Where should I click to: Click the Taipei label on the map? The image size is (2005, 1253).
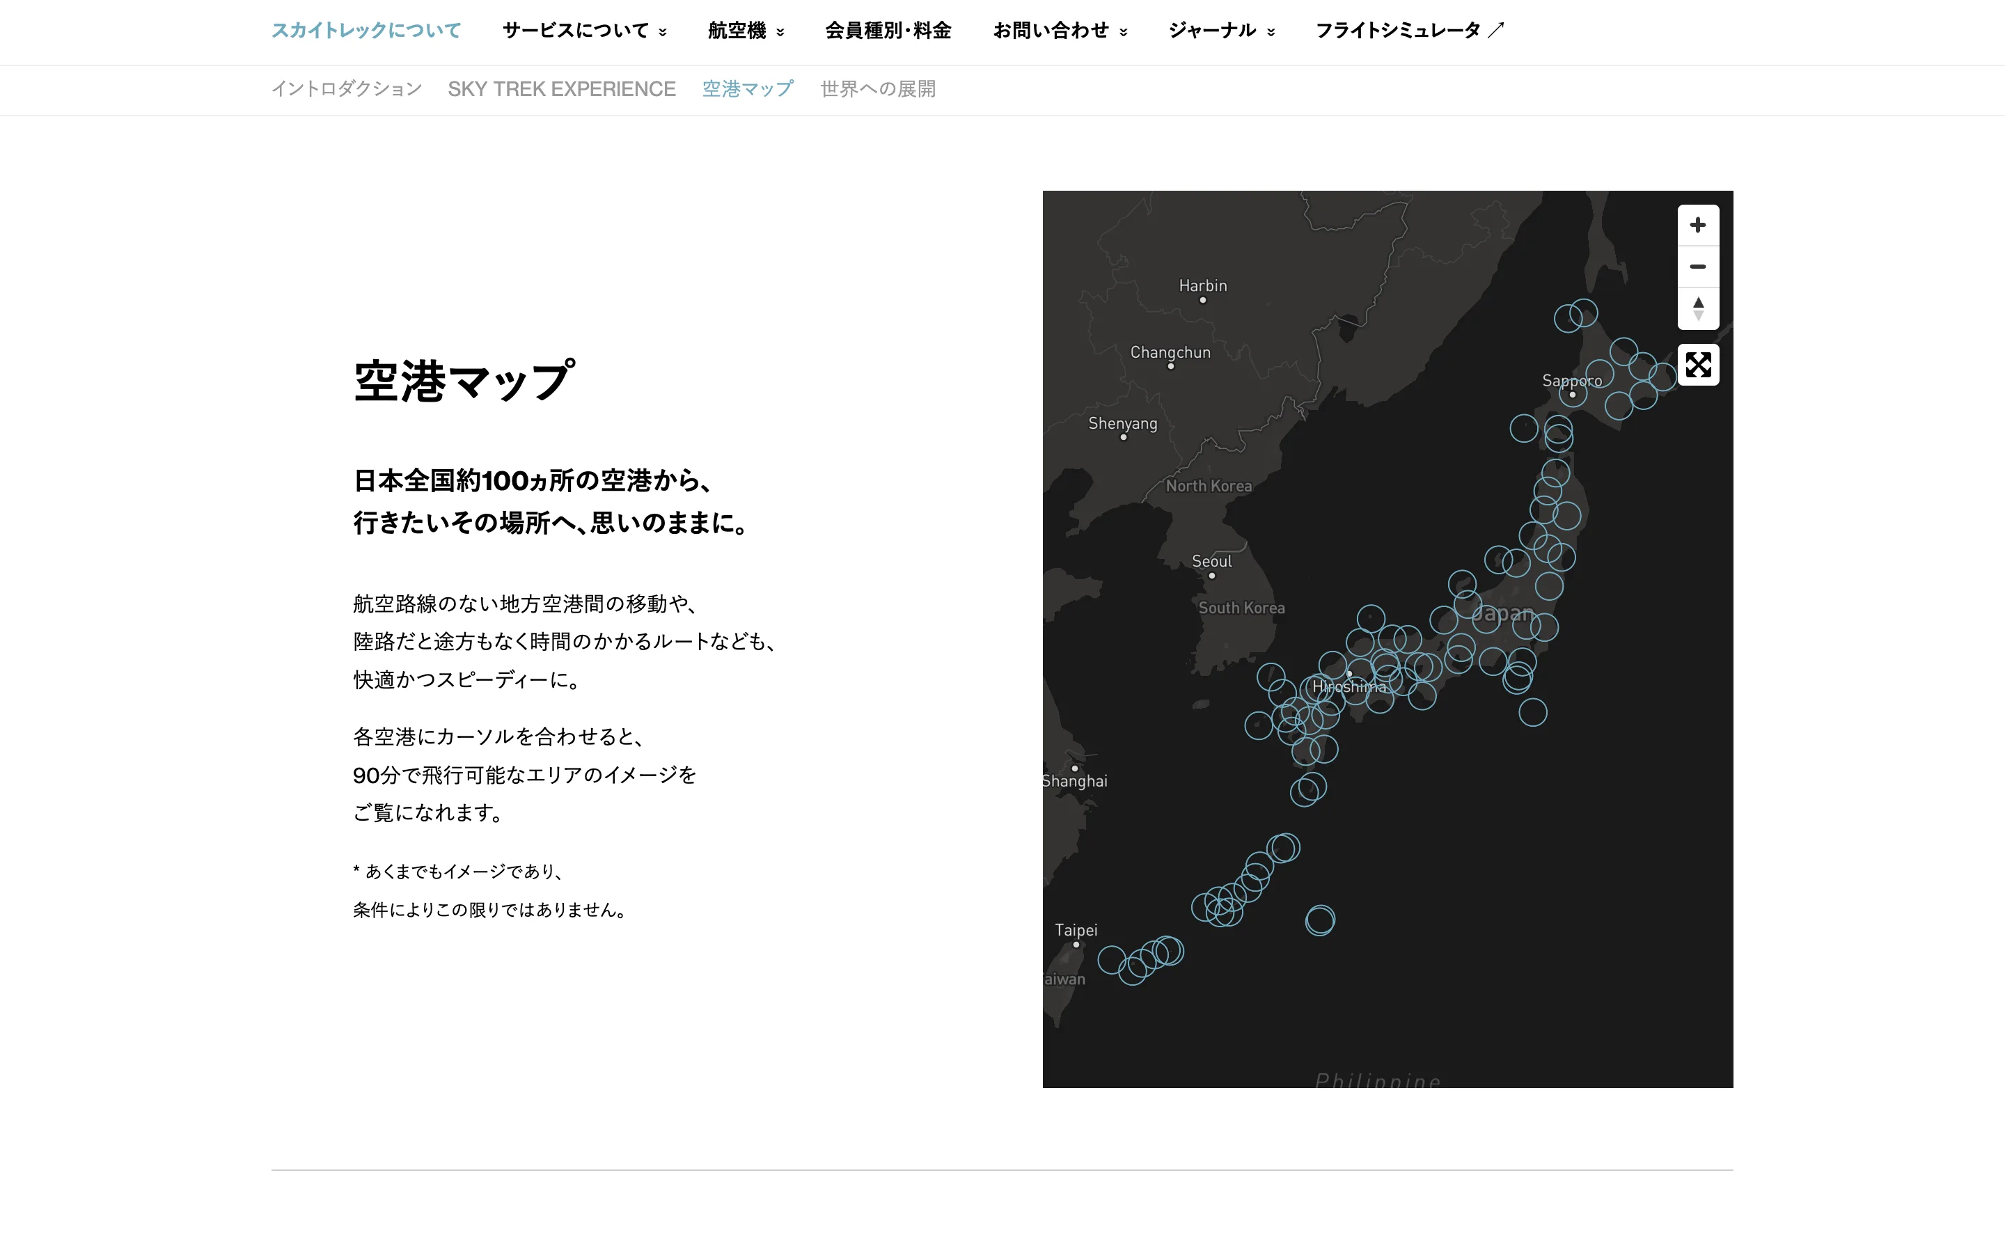tap(1076, 930)
